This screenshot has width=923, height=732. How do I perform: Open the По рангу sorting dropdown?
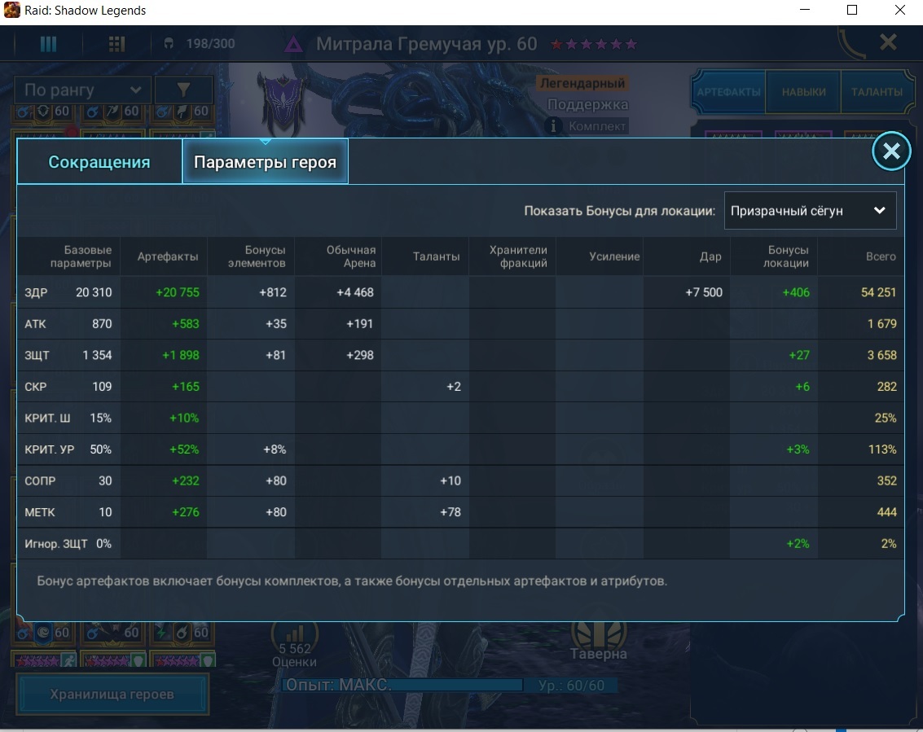point(82,90)
